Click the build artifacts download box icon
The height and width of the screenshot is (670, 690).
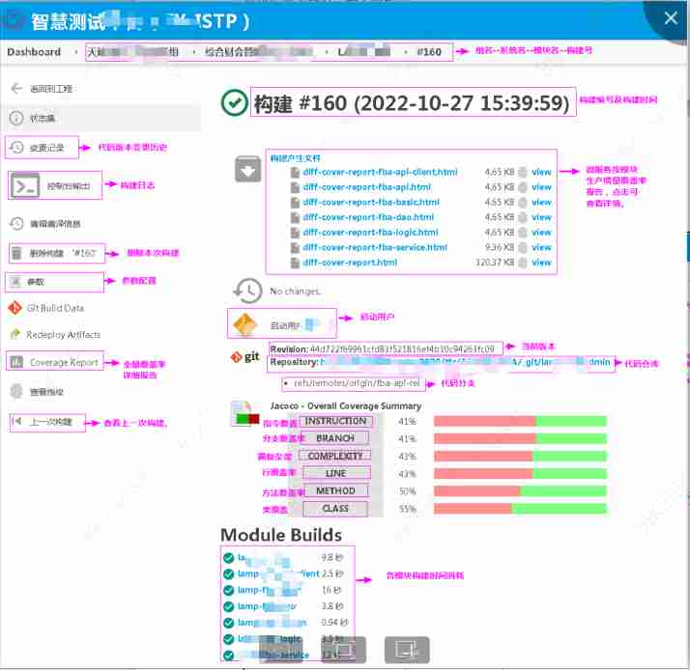248,170
